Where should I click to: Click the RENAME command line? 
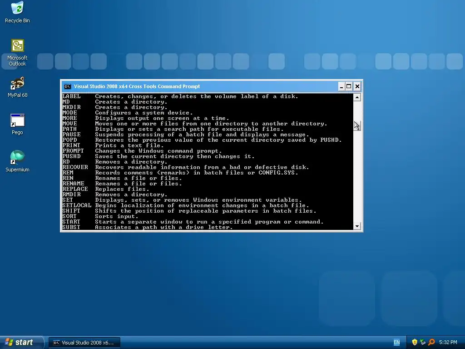122,184
